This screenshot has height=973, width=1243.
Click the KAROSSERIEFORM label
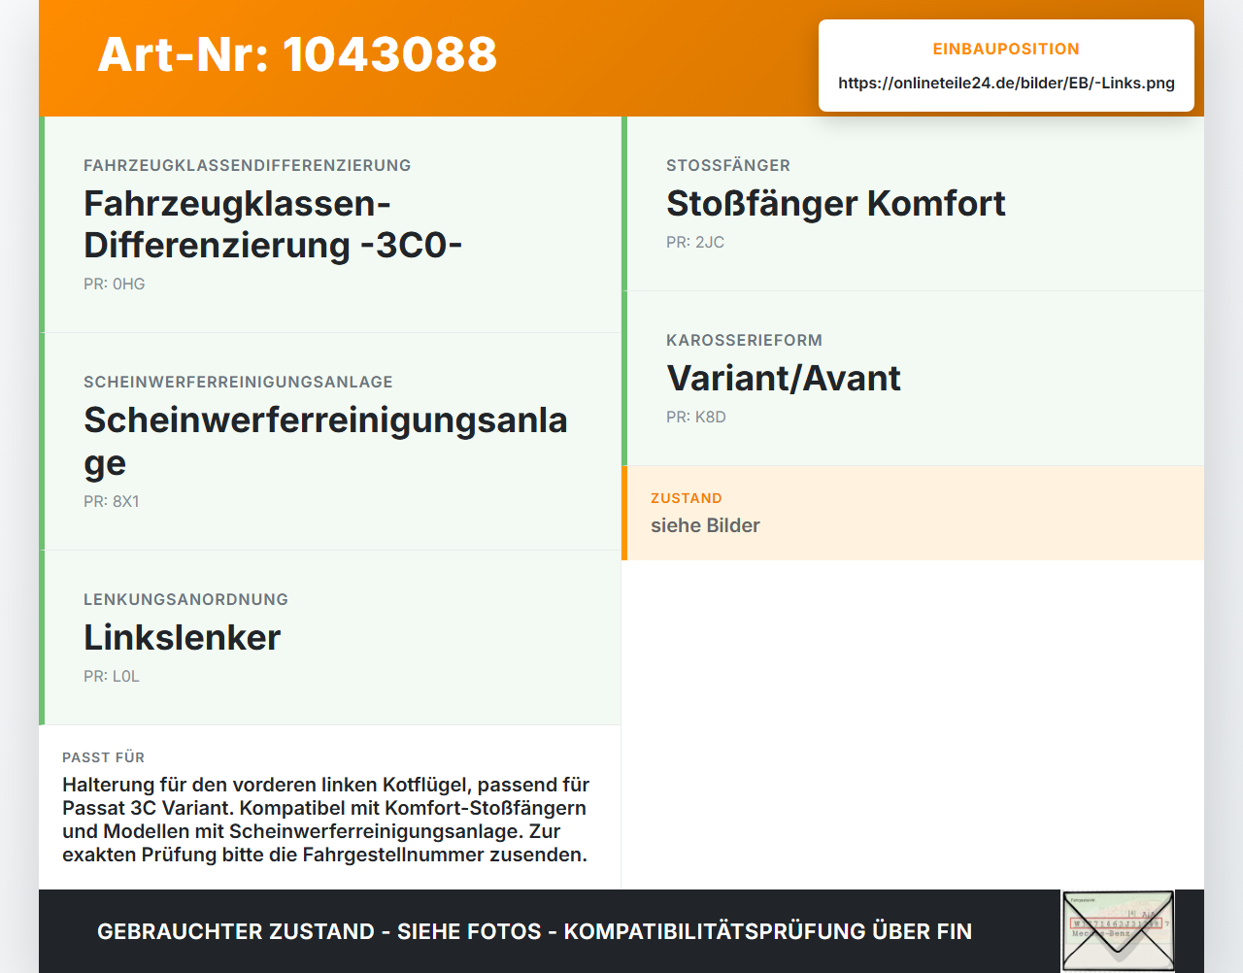tap(744, 341)
